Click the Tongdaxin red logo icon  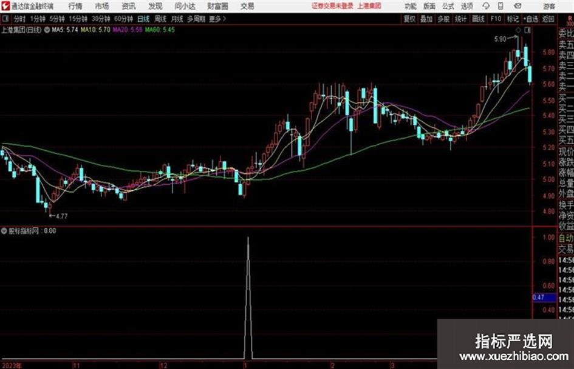click(x=5, y=6)
